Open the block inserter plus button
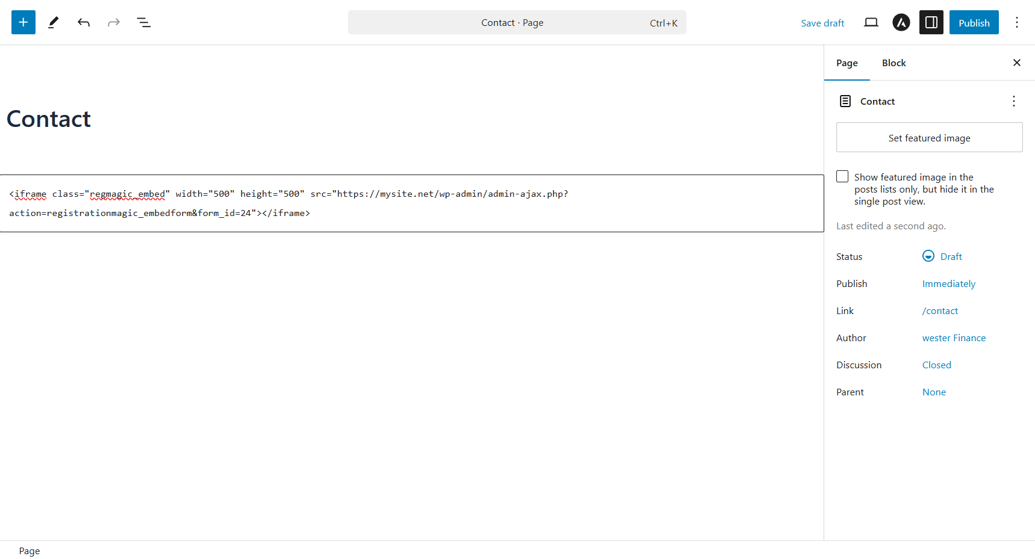Screen dimensions: 1035x559 [23, 22]
